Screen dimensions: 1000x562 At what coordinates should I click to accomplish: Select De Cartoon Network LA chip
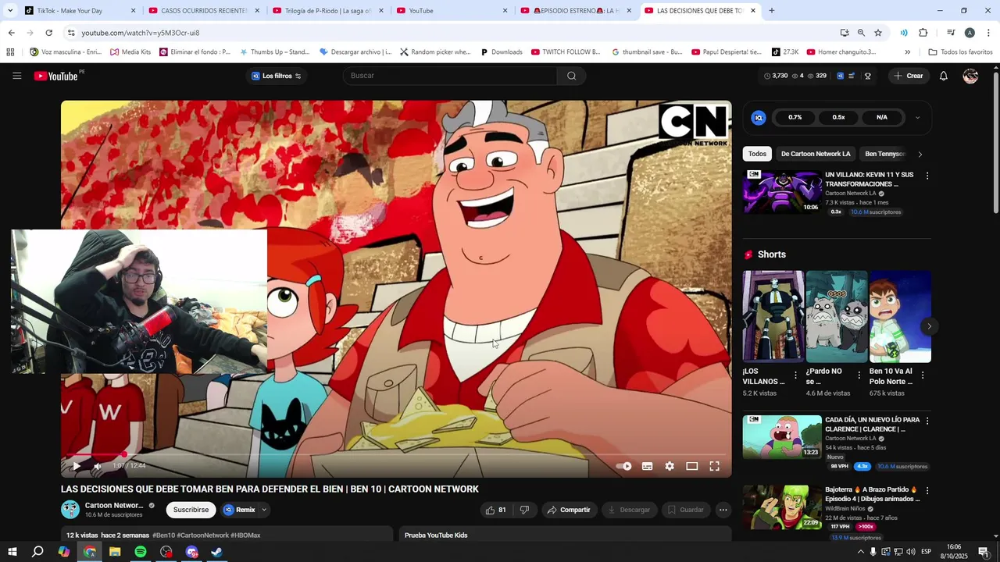(x=816, y=154)
